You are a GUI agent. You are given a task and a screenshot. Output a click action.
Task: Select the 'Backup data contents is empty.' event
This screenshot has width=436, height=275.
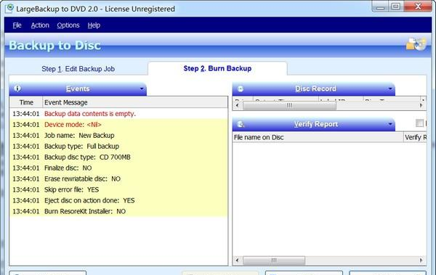coord(118,114)
